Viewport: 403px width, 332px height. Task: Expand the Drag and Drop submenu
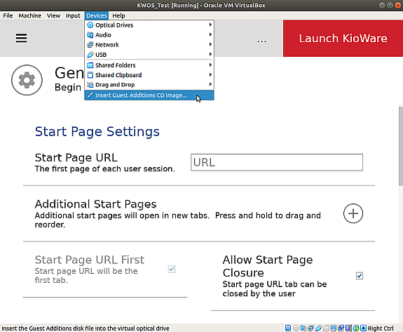click(149, 85)
